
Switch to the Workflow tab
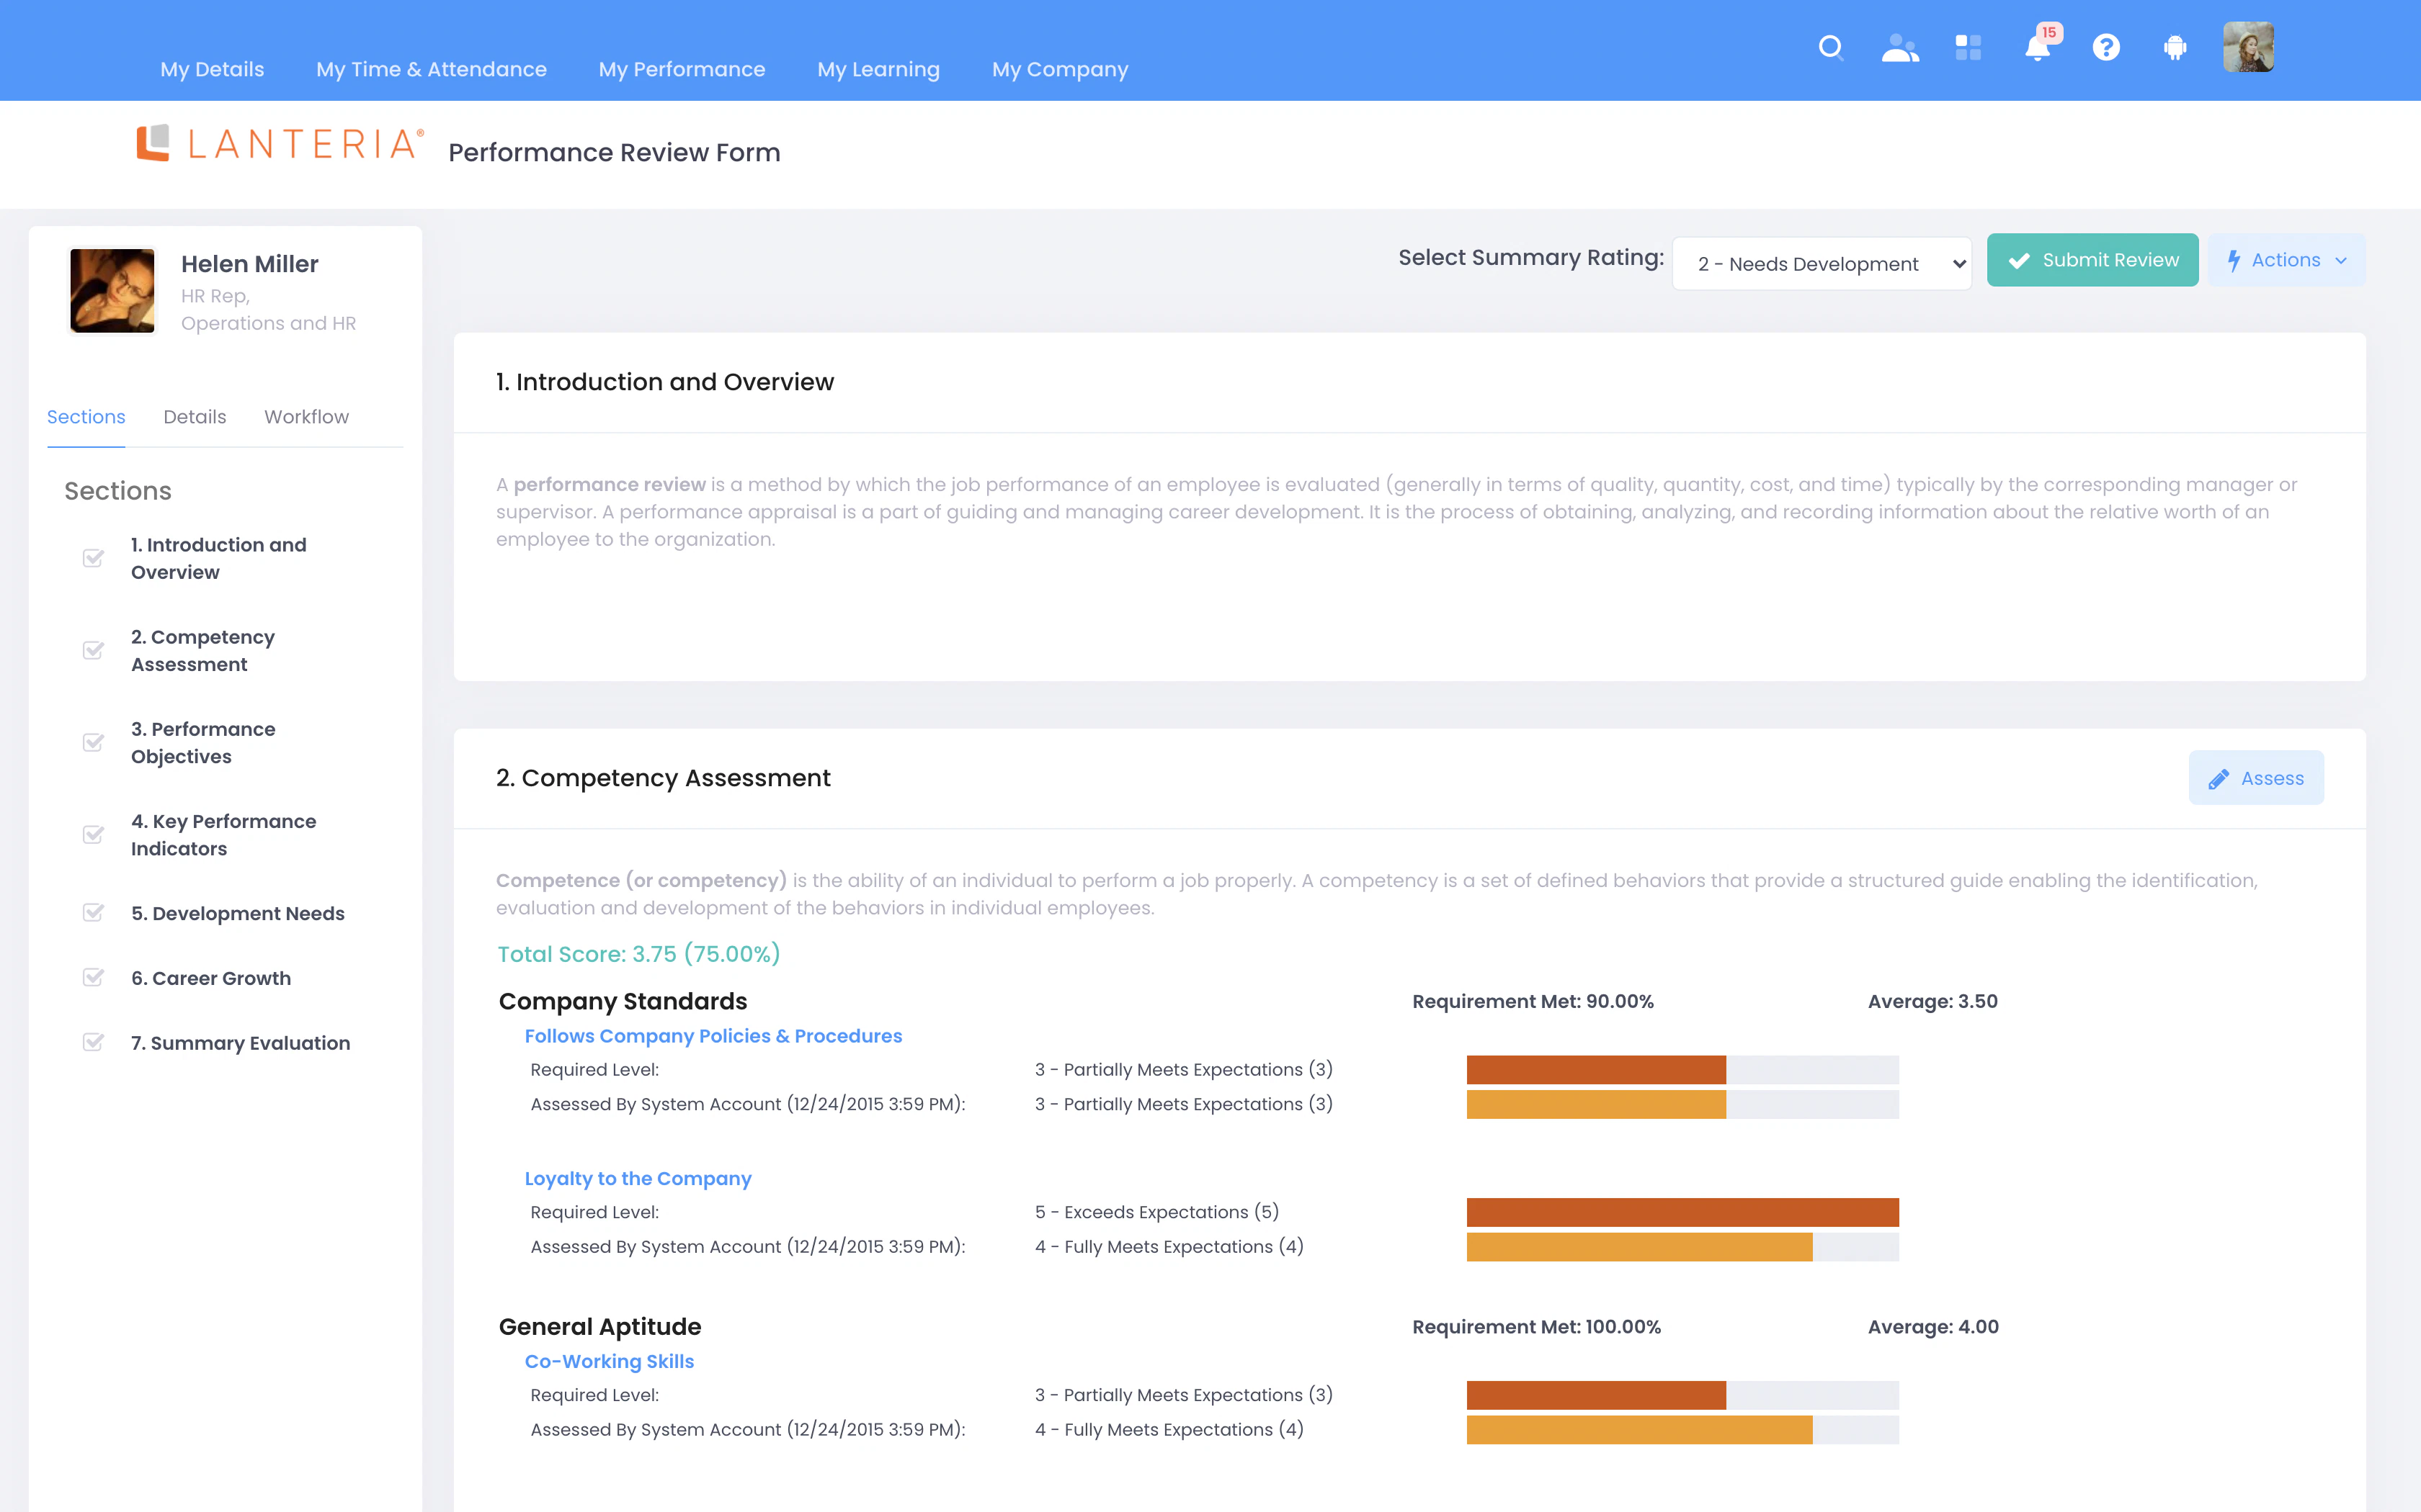point(306,417)
